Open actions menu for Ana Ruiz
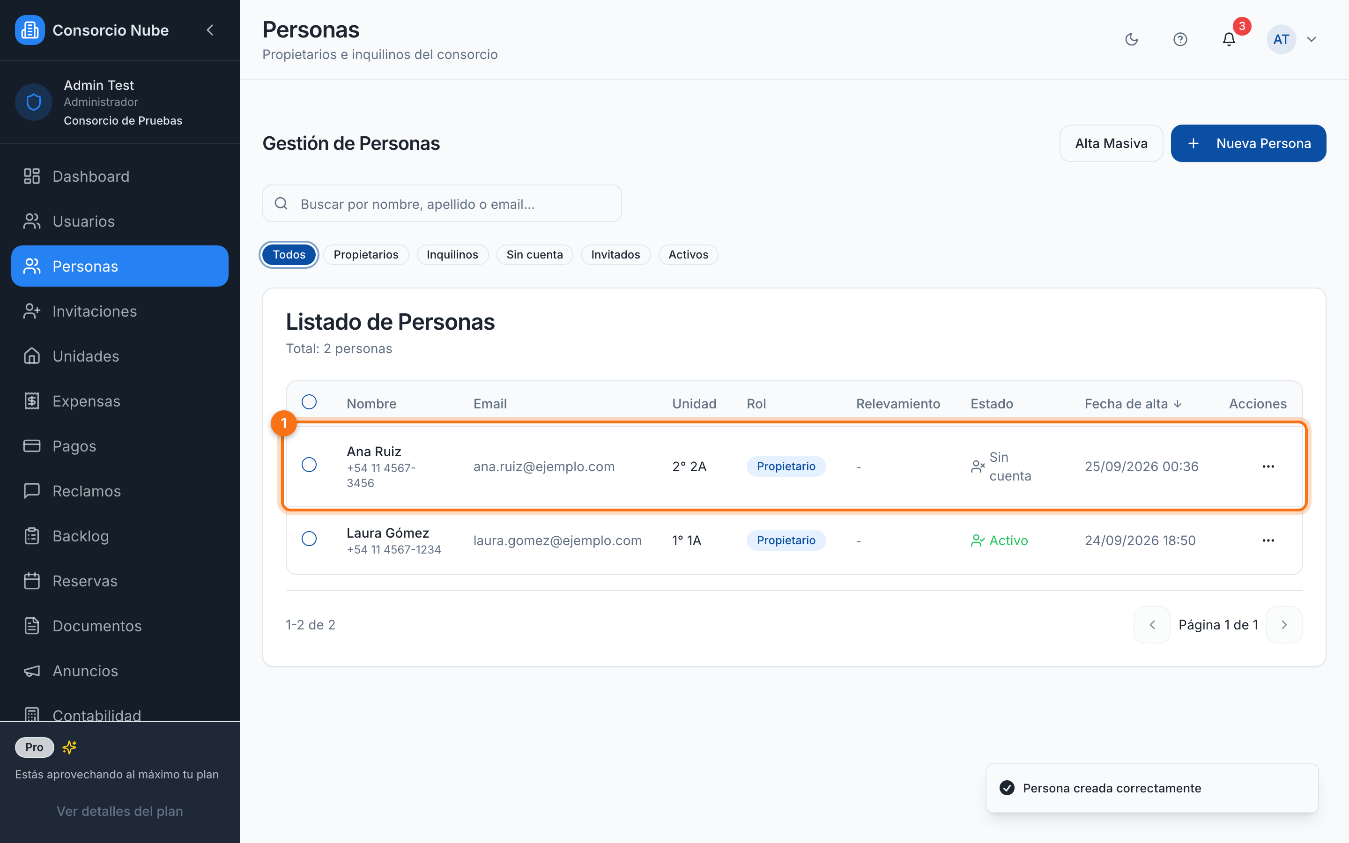Viewport: 1349px width, 843px height. click(1268, 466)
